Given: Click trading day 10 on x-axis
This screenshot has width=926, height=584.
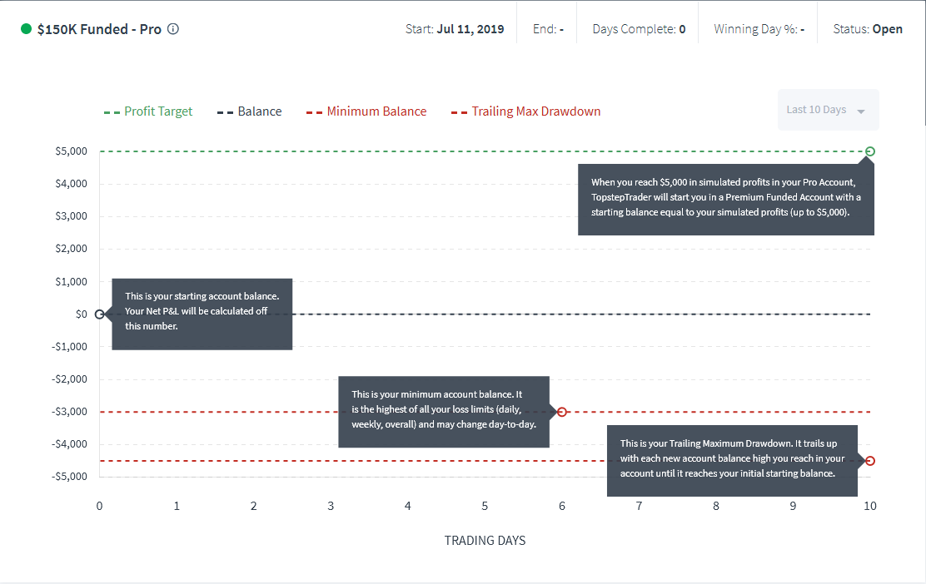Looking at the screenshot, I should (870, 506).
